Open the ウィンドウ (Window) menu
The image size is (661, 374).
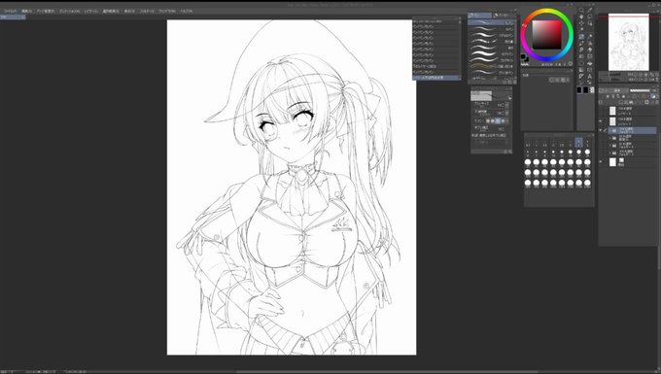pos(167,11)
